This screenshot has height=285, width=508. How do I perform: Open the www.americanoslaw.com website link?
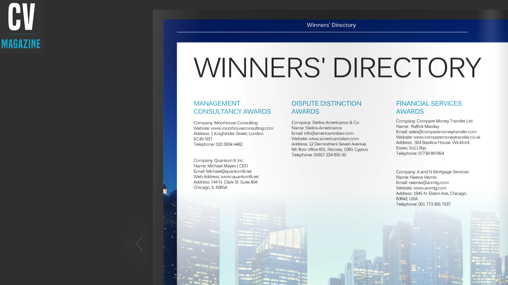tap(334, 138)
